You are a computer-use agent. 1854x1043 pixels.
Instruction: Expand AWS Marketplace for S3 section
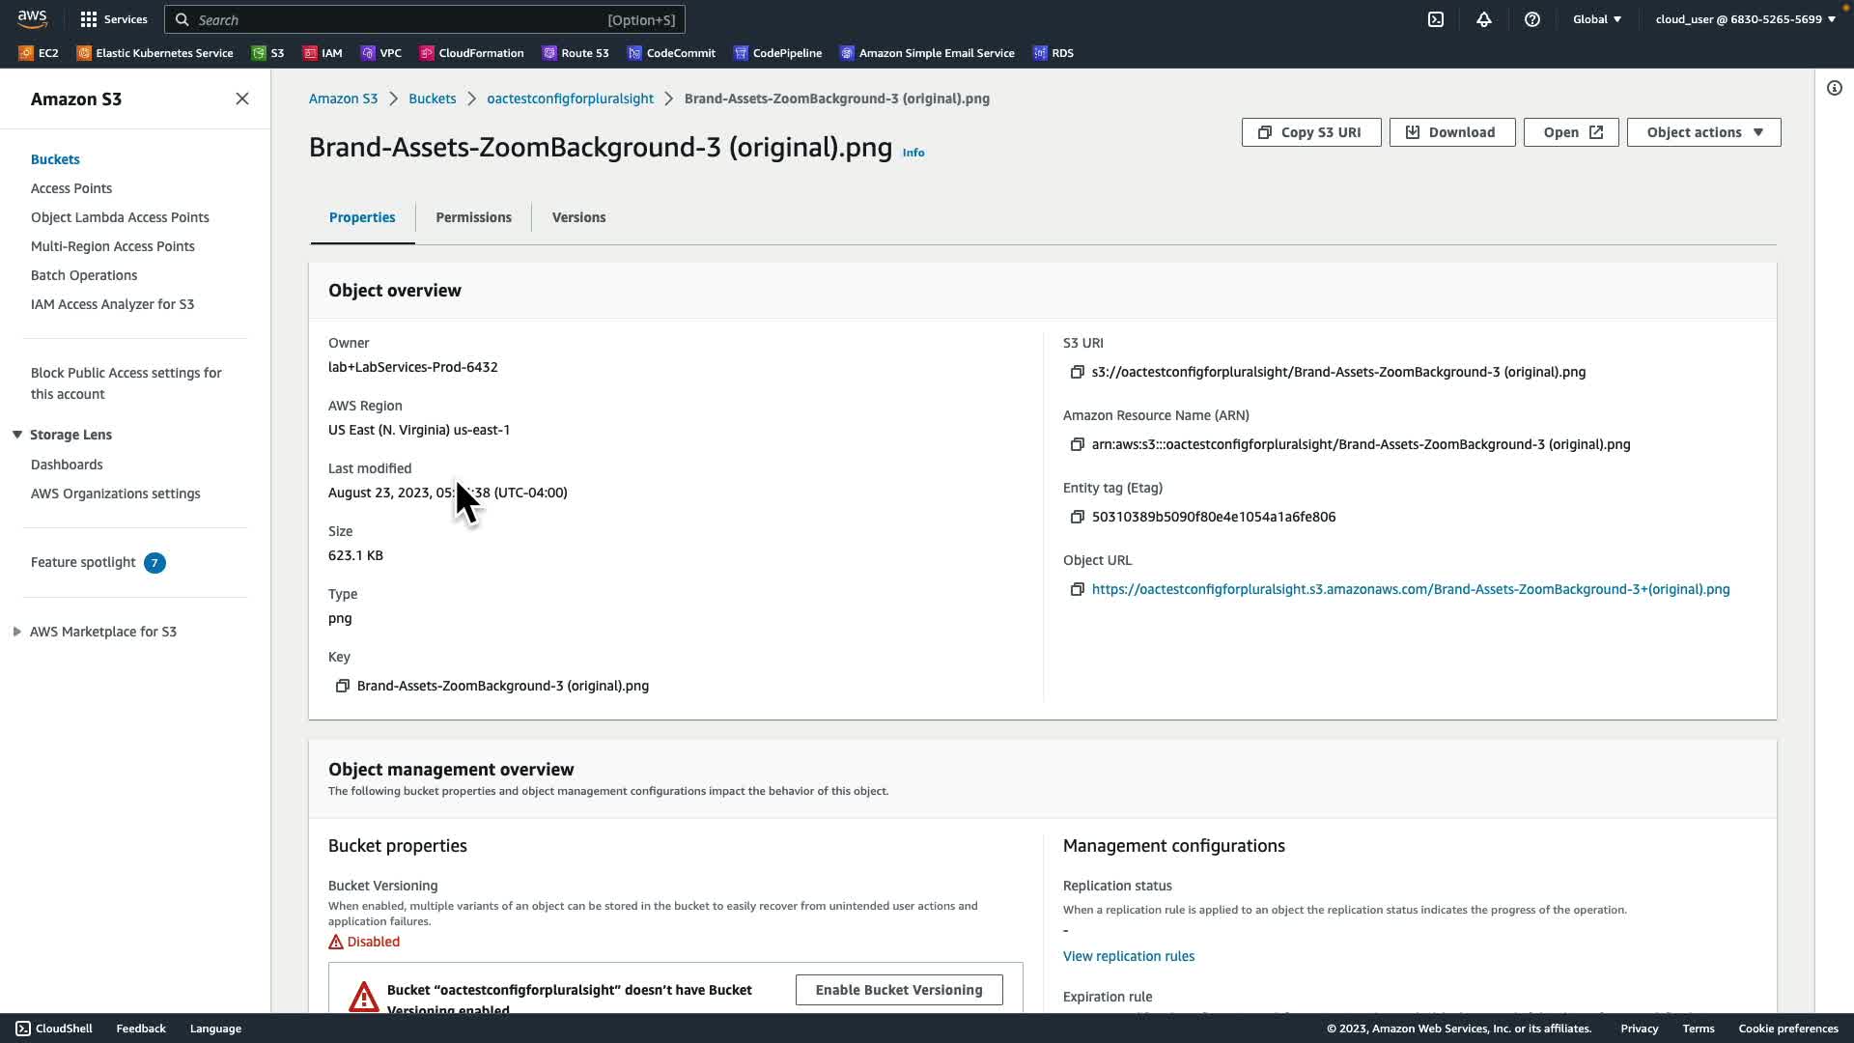[17, 632]
